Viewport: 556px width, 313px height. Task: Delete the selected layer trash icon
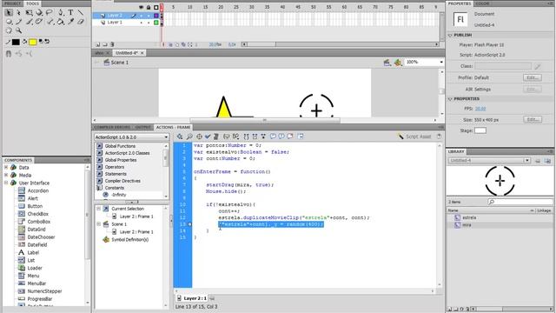click(112, 44)
